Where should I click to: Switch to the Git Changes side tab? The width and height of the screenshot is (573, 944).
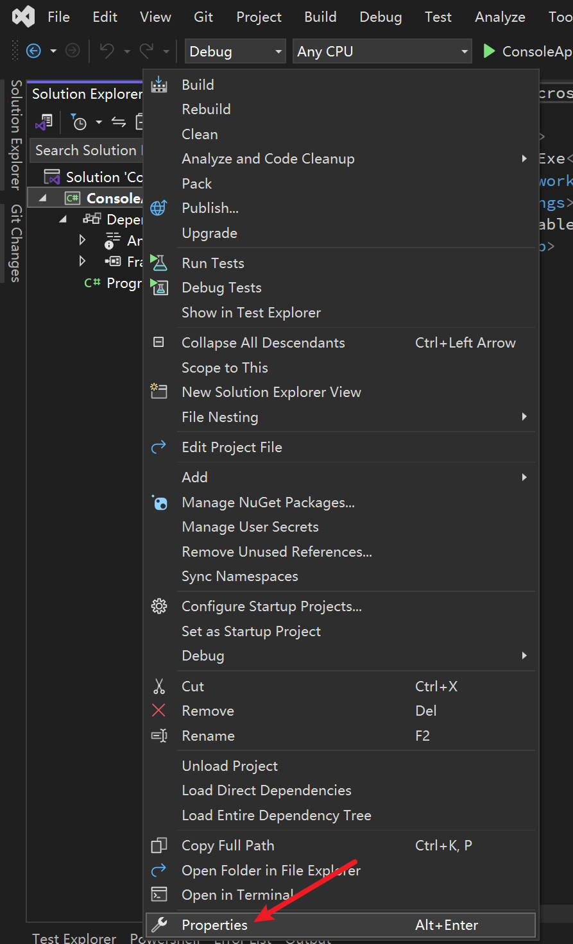pos(16,244)
